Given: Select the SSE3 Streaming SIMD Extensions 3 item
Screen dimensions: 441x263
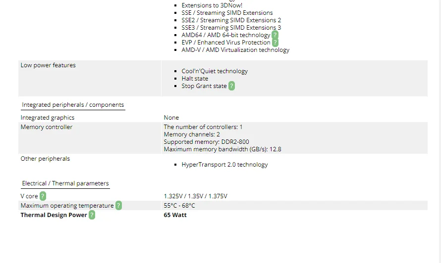Looking at the screenshot, I should click(x=231, y=28).
